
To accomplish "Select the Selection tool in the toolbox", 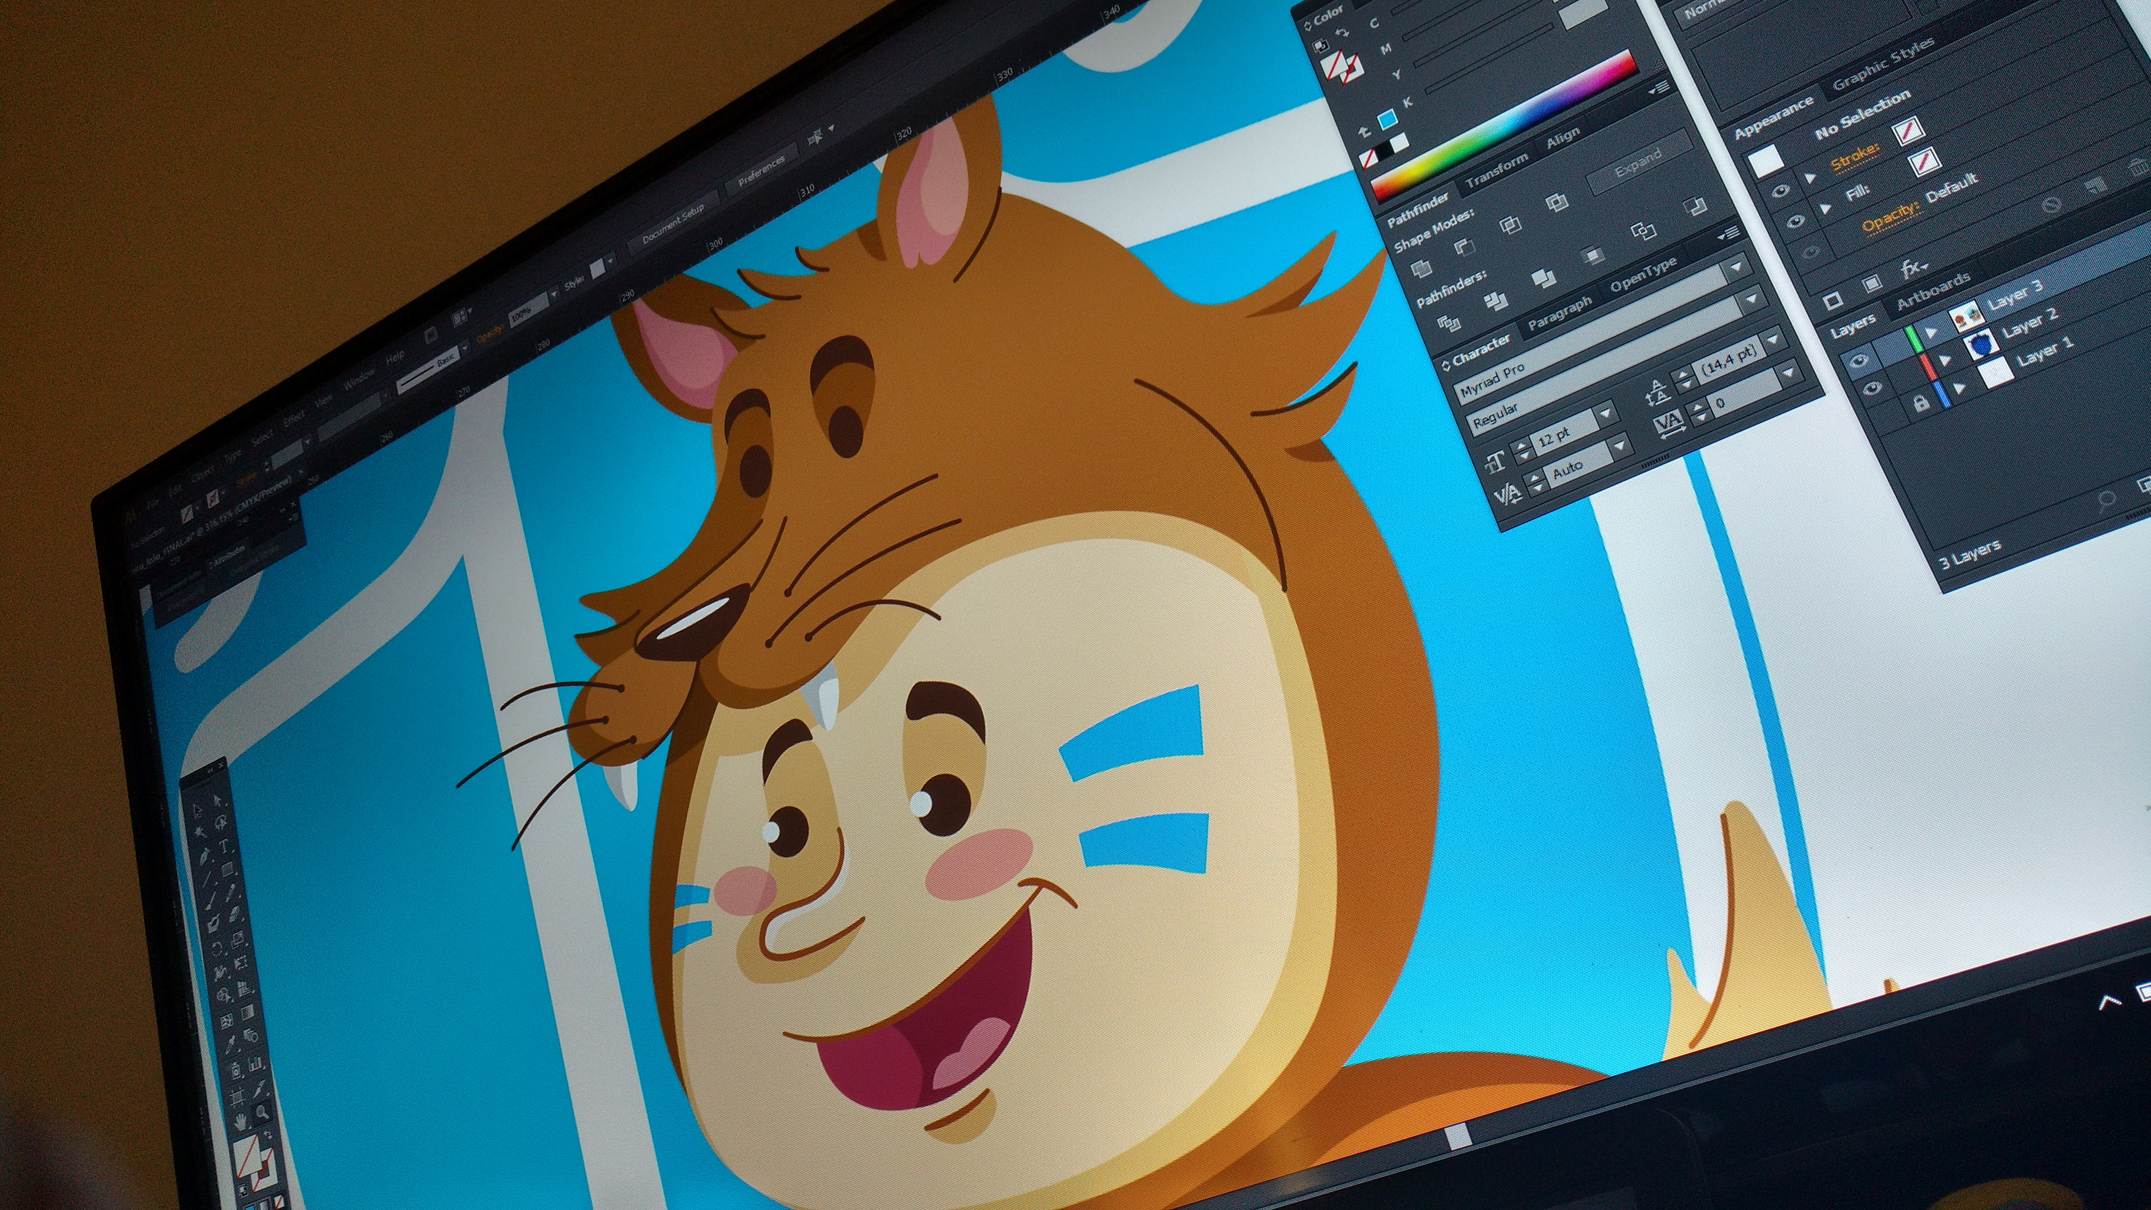I will 197,810.
